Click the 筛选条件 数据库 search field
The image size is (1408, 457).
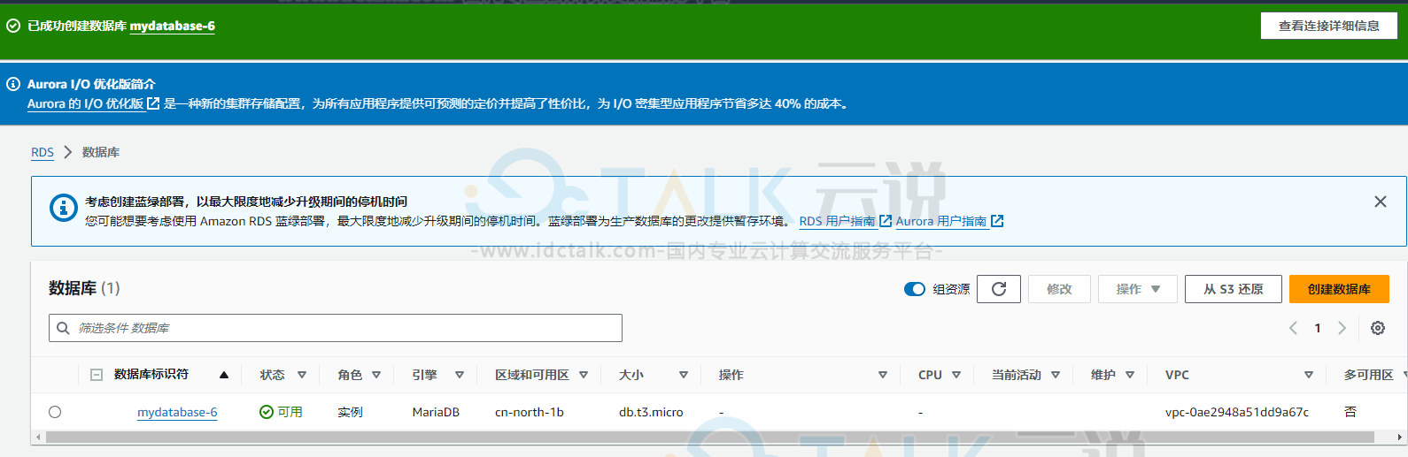click(x=336, y=328)
